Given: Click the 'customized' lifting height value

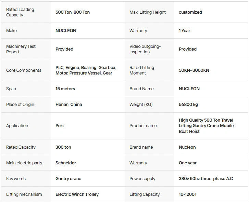Looking at the screenshot, I should click(x=190, y=12).
